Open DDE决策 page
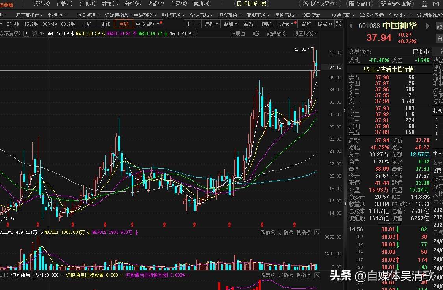The width and height of the screenshot is (443, 290). pyautogui.click(x=311, y=15)
